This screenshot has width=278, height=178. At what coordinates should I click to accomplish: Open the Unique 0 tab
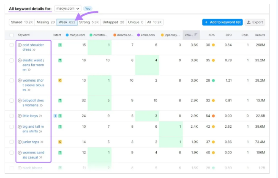point(136,22)
